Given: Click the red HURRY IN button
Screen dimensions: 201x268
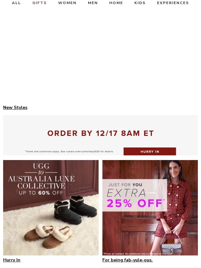Looking at the screenshot, I should point(150,152).
